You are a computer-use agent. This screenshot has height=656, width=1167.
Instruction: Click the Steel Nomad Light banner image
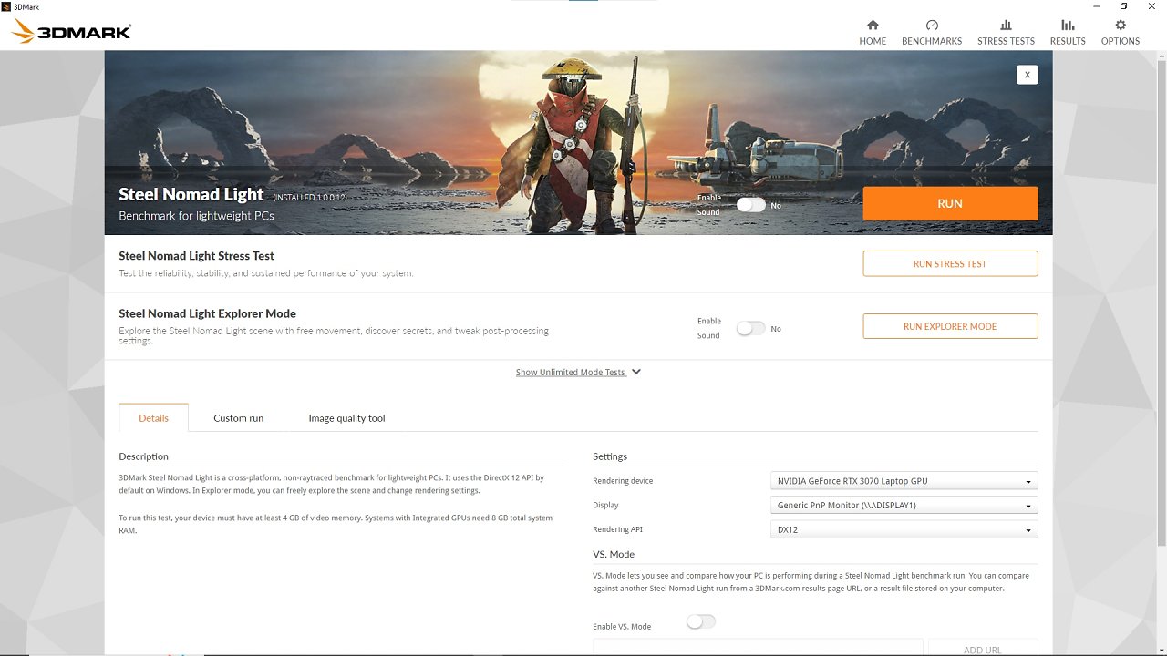pos(578,142)
